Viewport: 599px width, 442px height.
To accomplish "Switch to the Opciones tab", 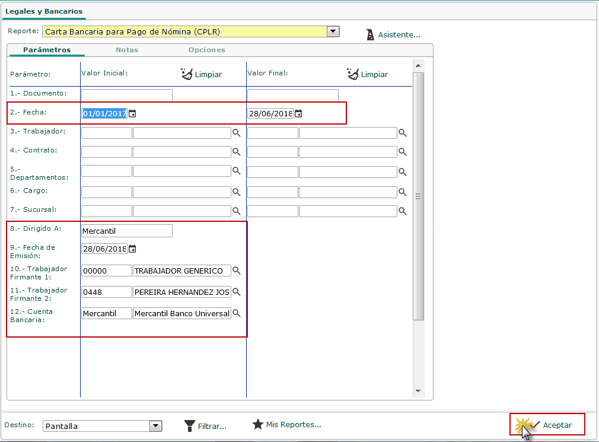I will click(207, 50).
